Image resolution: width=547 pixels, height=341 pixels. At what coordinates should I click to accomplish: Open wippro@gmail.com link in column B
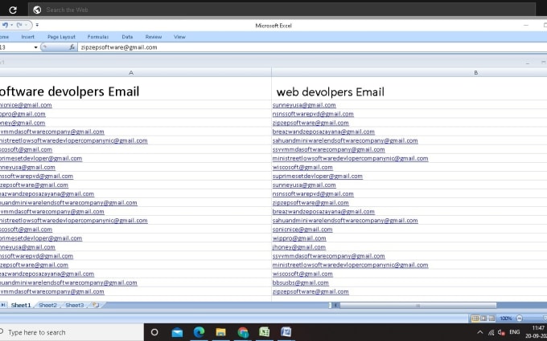[x=299, y=238]
